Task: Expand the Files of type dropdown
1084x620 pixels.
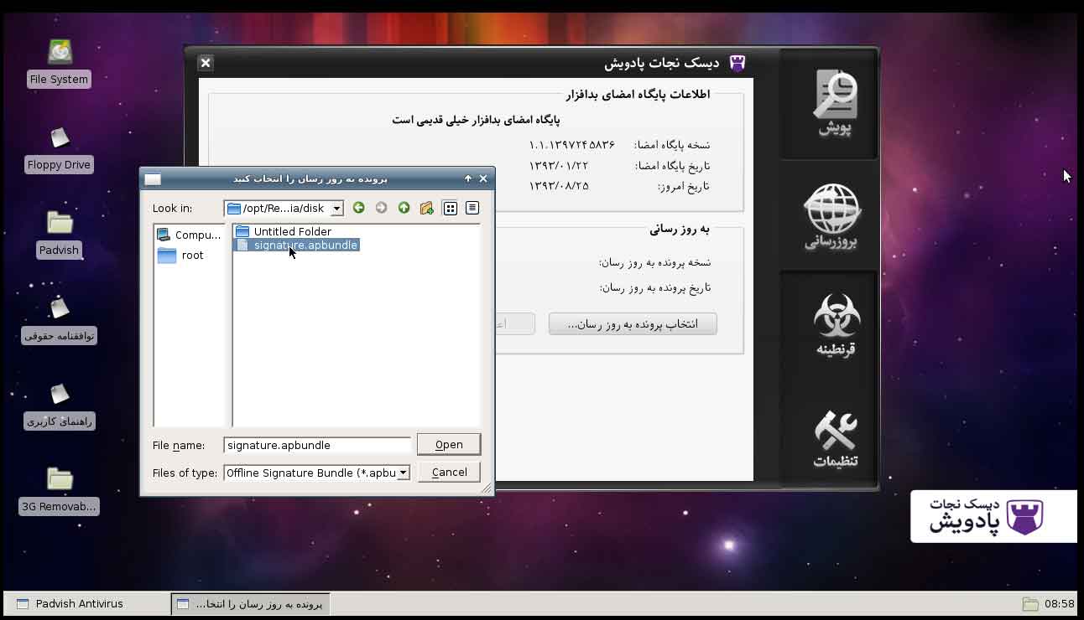Action: pyautogui.click(x=403, y=473)
